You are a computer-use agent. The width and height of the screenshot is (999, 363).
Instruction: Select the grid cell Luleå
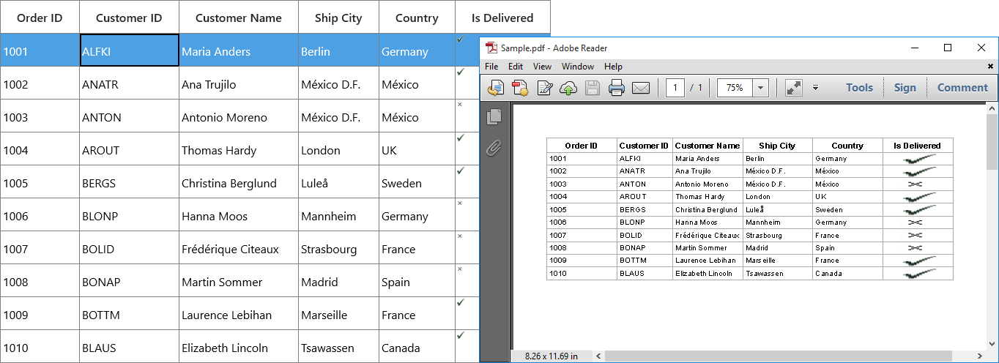pos(338,182)
